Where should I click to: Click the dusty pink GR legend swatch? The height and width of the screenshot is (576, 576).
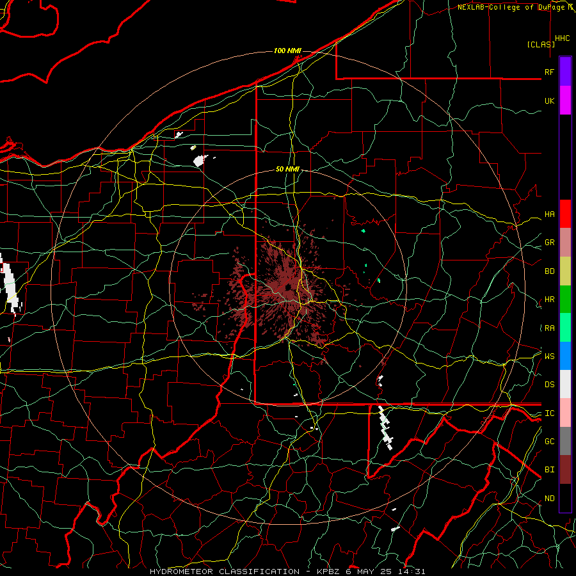[565, 243]
